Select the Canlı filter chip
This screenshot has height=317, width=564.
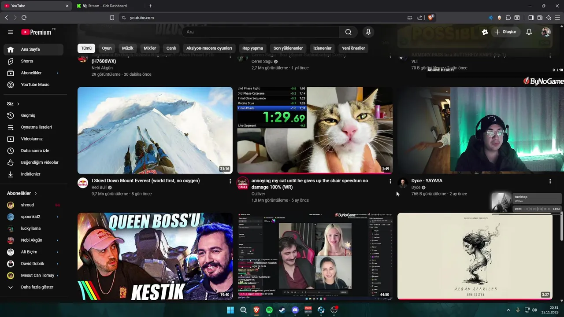click(x=171, y=48)
